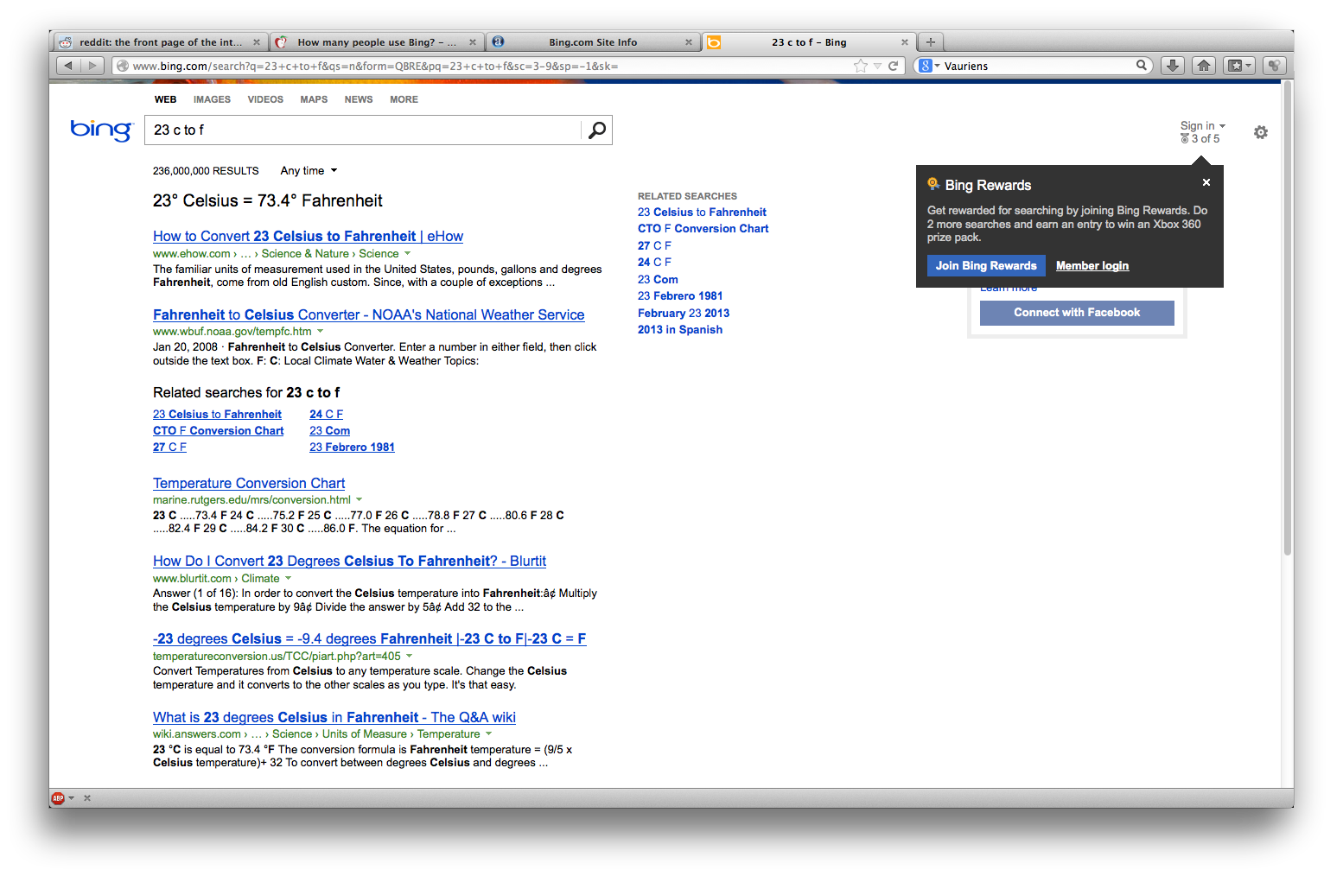Click the page vertical scrollbar thumb
1343x876 pixels.
click(1288, 318)
